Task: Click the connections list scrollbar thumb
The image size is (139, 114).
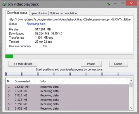Action: click(x=131, y=84)
